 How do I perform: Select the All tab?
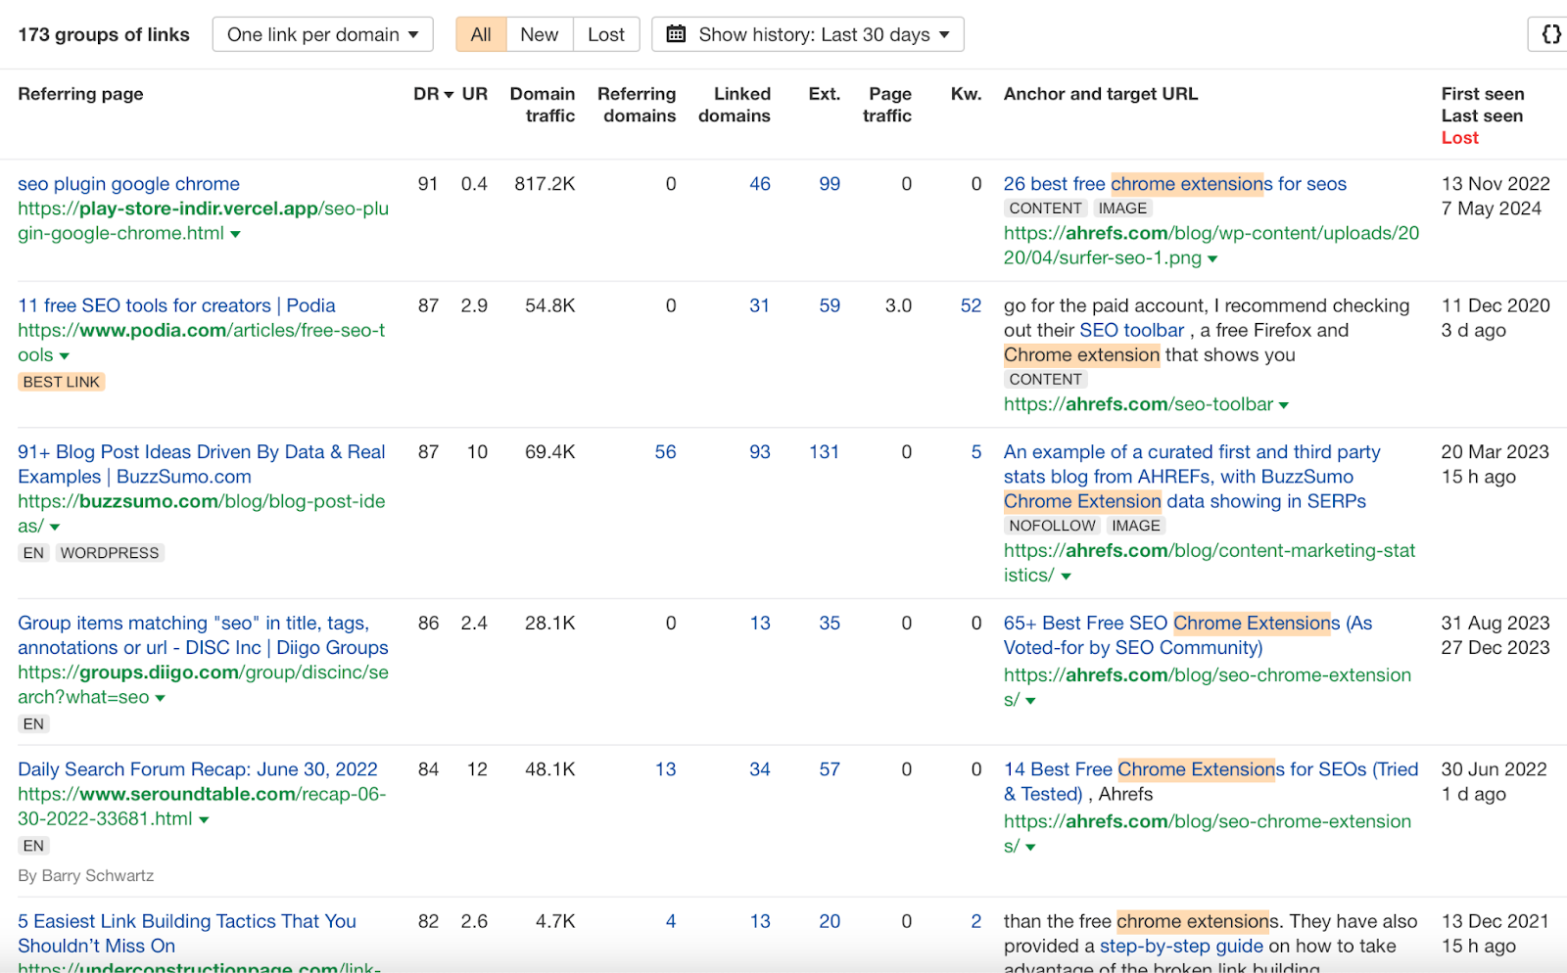point(481,34)
